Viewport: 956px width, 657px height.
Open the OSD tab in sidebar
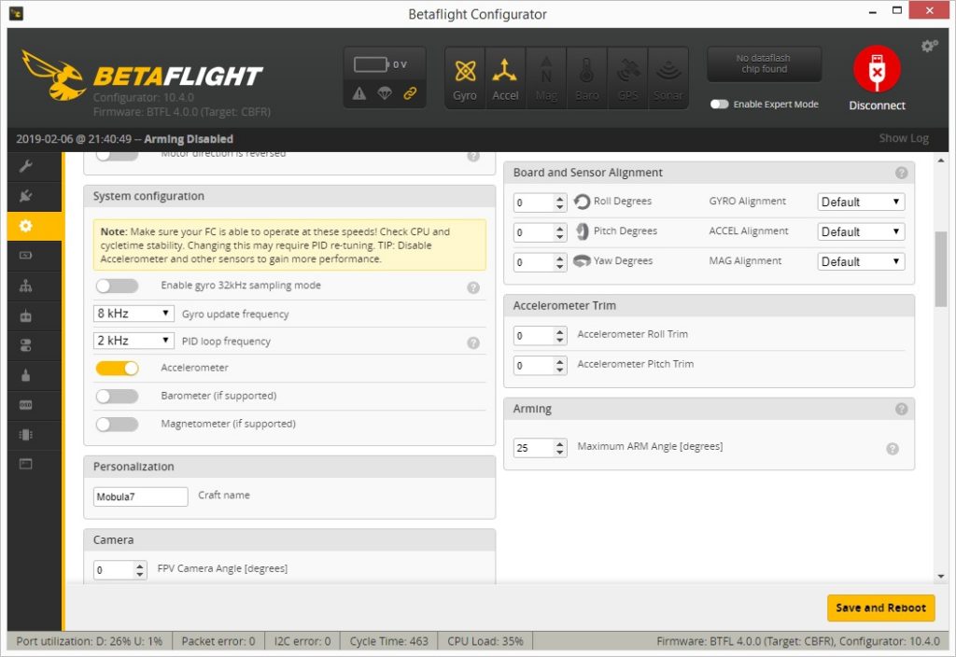pos(25,405)
